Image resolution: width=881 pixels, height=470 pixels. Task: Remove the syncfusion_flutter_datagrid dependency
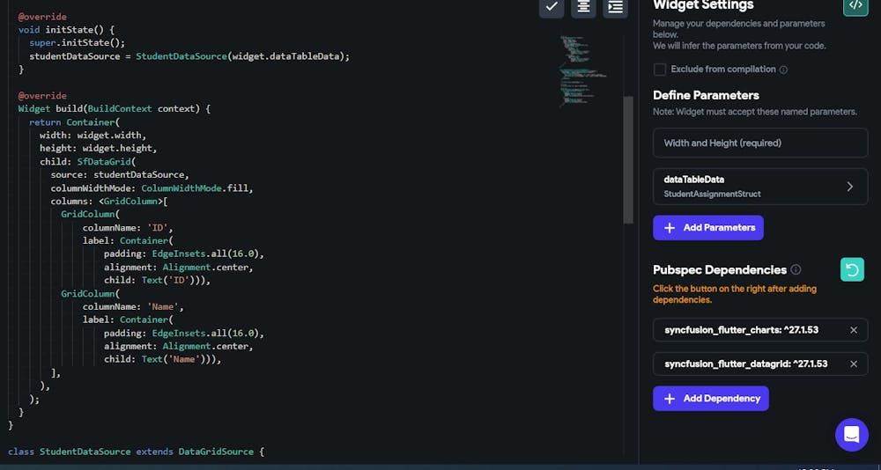(x=854, y=364)
